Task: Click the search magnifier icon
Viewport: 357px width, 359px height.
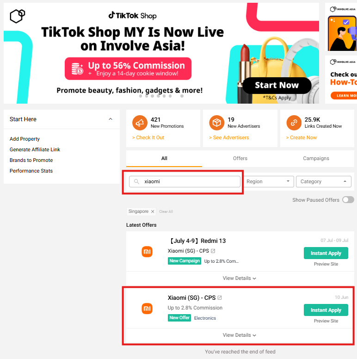Action: point(136,181)
